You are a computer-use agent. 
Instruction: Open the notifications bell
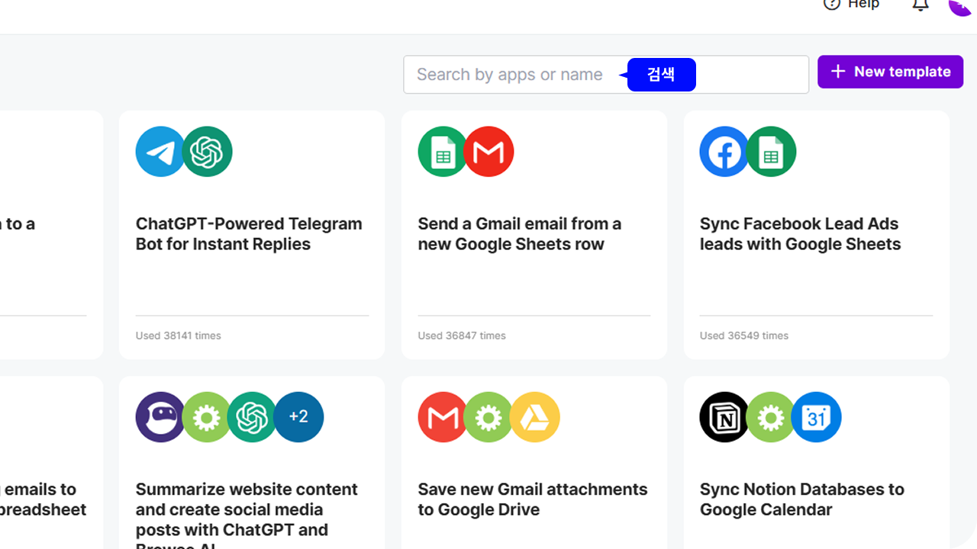point(921,4)
